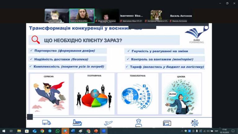Viewport: 238px width, 134px height.
Task: Click the money rain image labeled ЦІНОВА
Action: coord(181,94)
